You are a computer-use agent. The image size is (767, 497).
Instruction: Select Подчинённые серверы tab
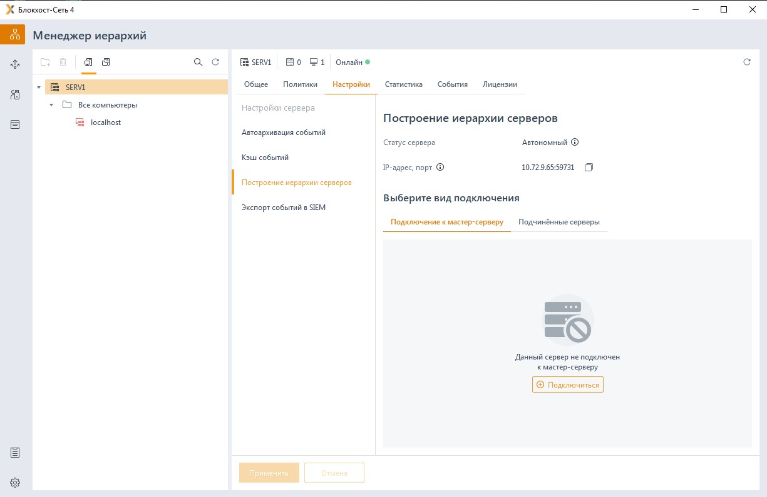559,222
